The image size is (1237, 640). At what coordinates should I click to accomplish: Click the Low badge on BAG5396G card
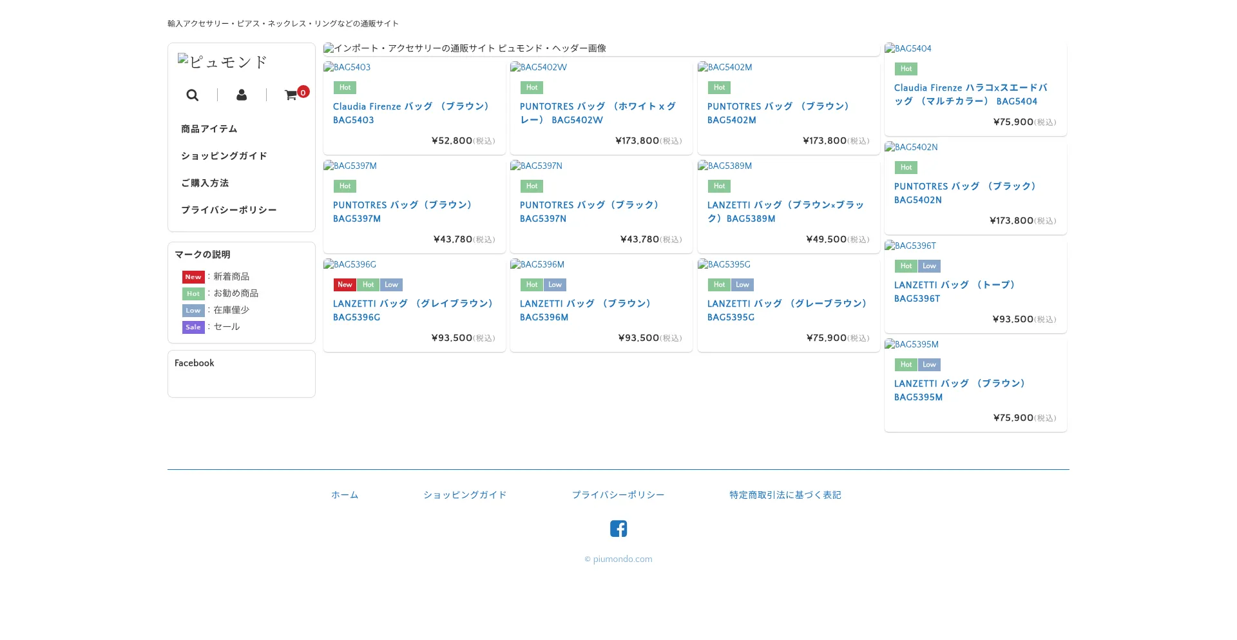pyautogui.click(x=391, y=285)
